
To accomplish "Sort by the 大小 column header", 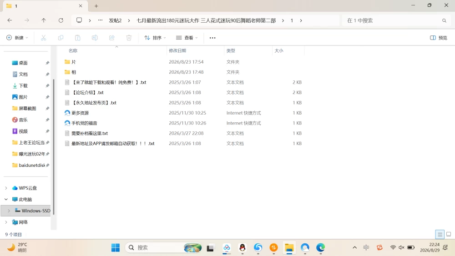I will (278, 51).
